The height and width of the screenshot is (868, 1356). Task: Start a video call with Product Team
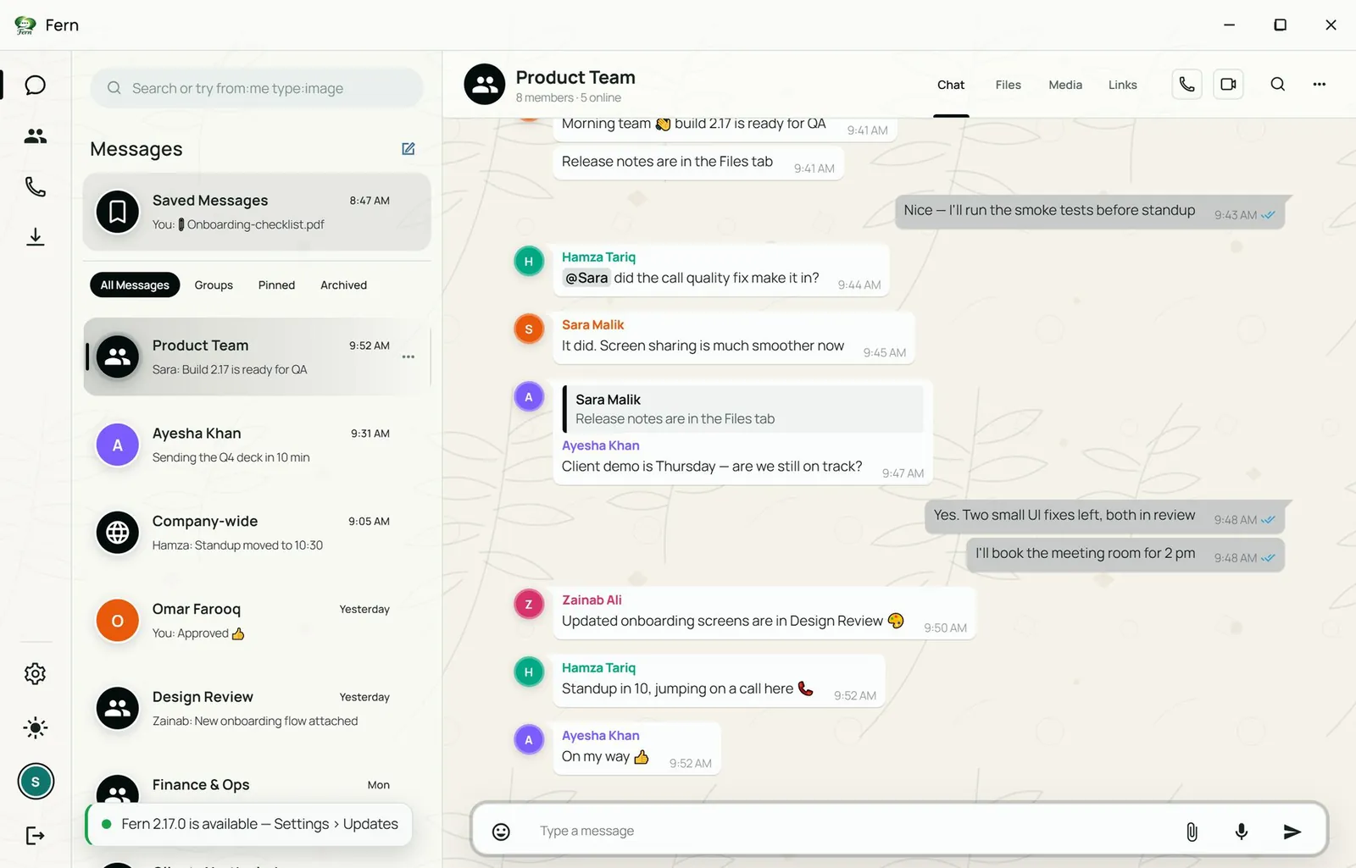point(1228,85)
